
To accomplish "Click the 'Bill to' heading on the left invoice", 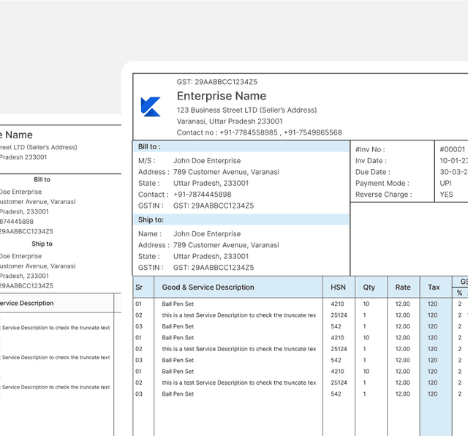I will 42,179.
